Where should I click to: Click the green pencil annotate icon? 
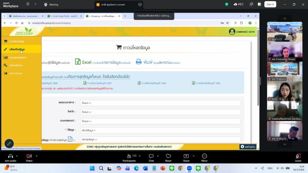point(9,143)
